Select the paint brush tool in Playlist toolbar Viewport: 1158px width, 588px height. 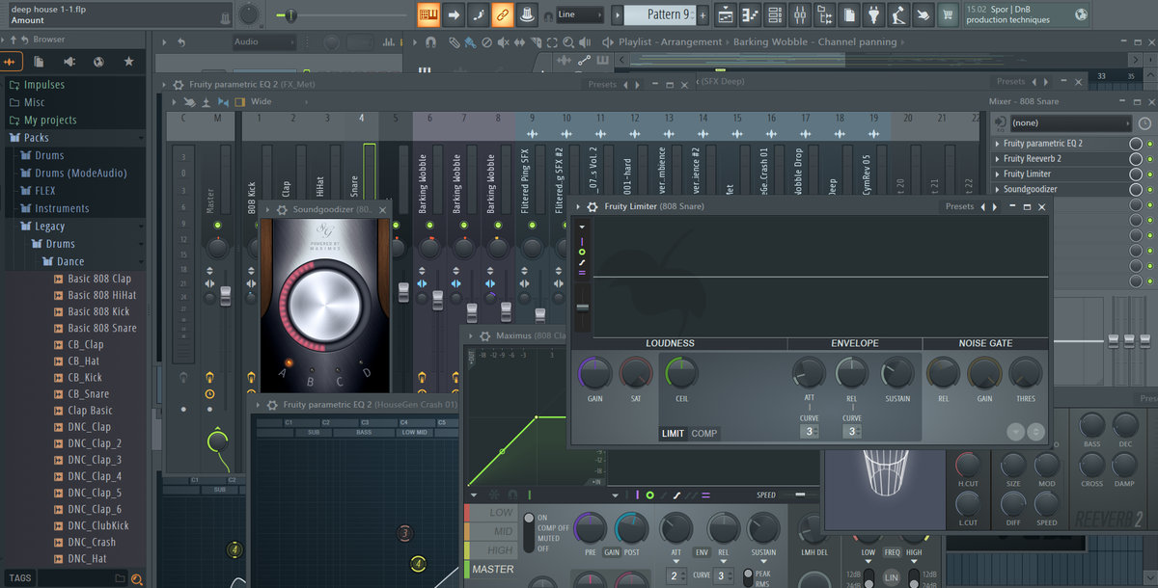pos(470,42)
